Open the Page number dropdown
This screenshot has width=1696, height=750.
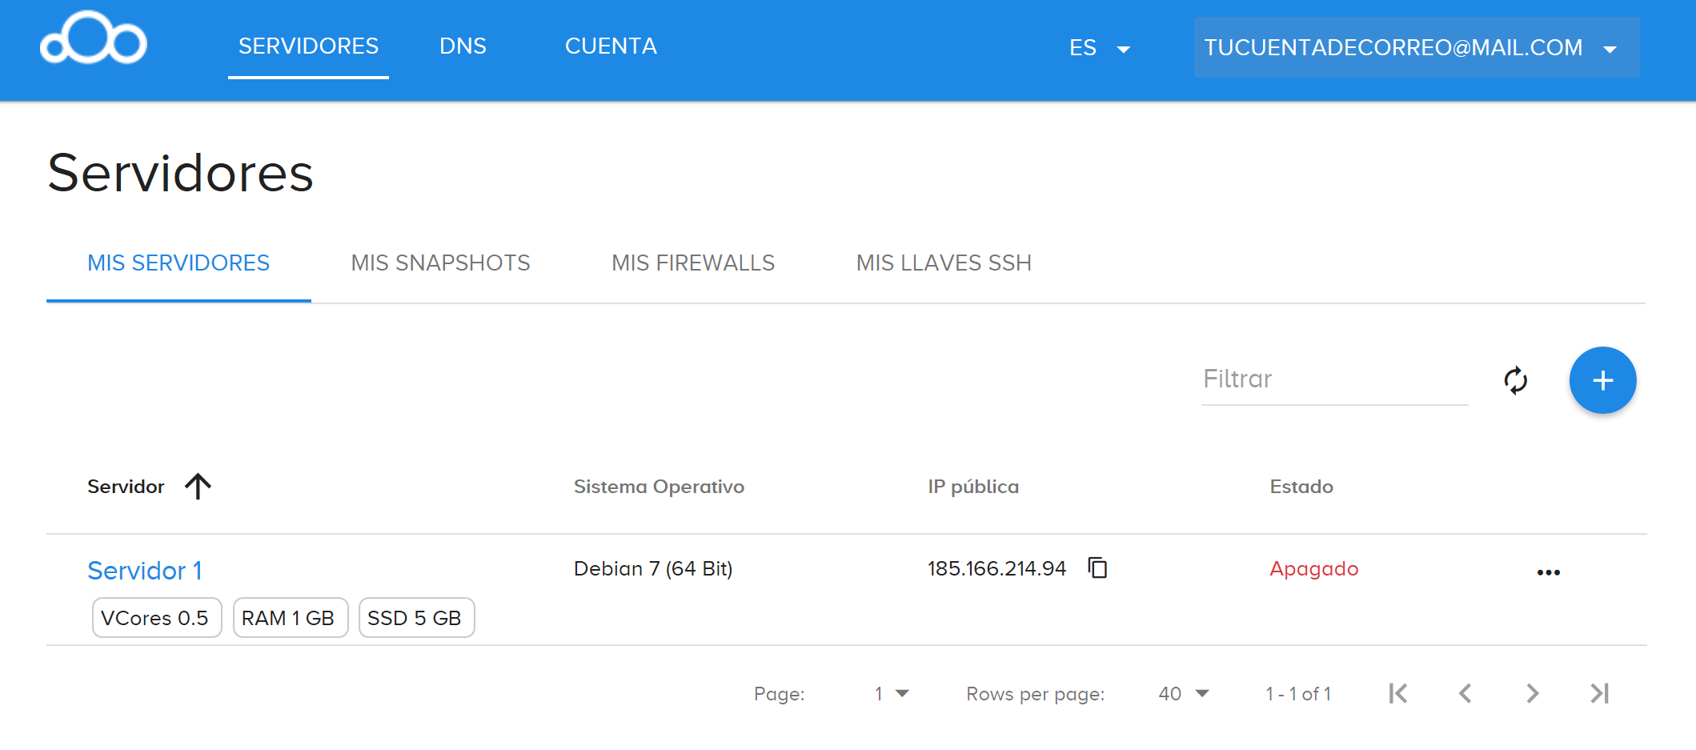click(x=892, y=694)
